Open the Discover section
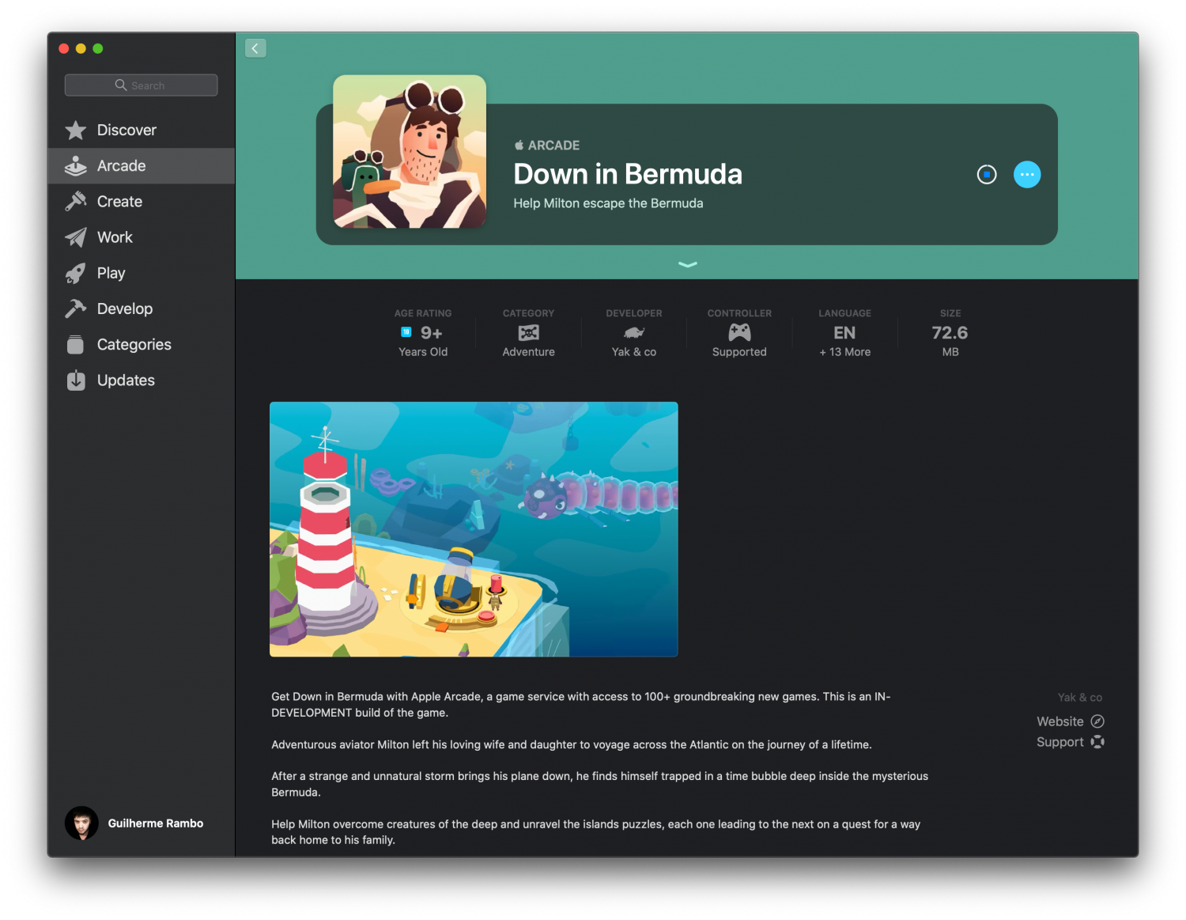This screenshot has height=920, width=1186. tap(142, 130)
